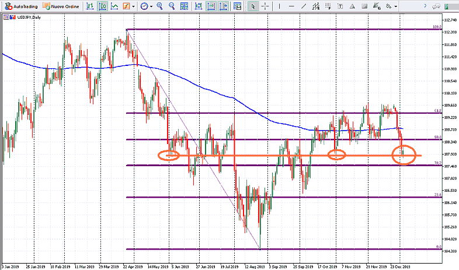The height and width of the screenshot is (270, 459).
Task: Zoom out of the chart
Action: pos(172,6)
